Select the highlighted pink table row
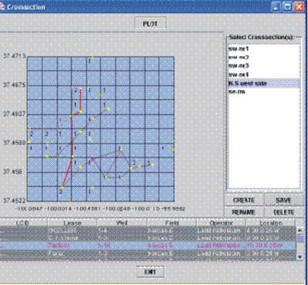Viewport: 308px width, 285px height. point(148,246)
